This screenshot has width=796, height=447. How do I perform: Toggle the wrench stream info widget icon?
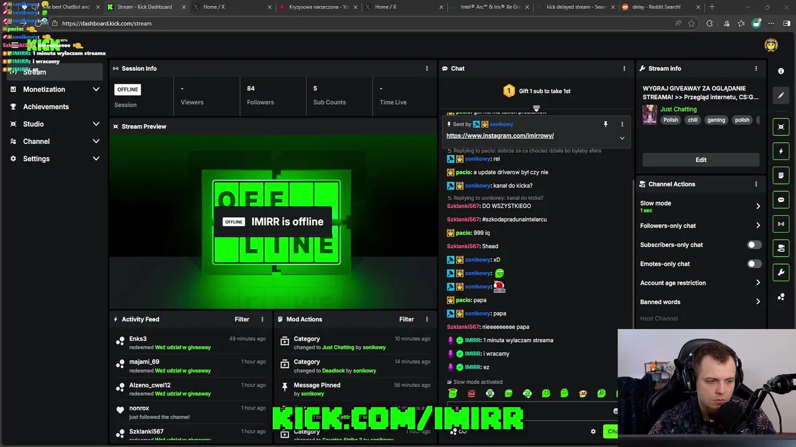(x=781, y=273)
